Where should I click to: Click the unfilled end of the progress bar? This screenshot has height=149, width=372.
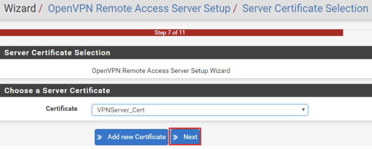tap(357, 33)
